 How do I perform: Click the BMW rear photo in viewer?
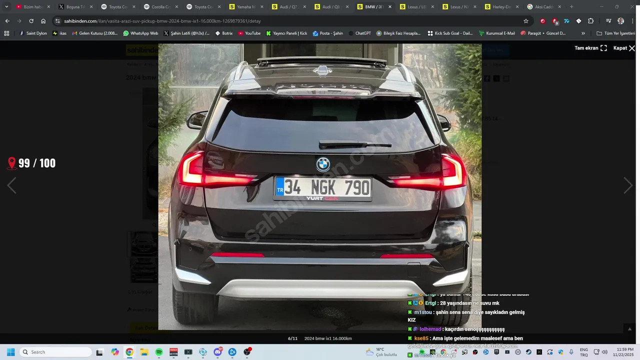320,186
